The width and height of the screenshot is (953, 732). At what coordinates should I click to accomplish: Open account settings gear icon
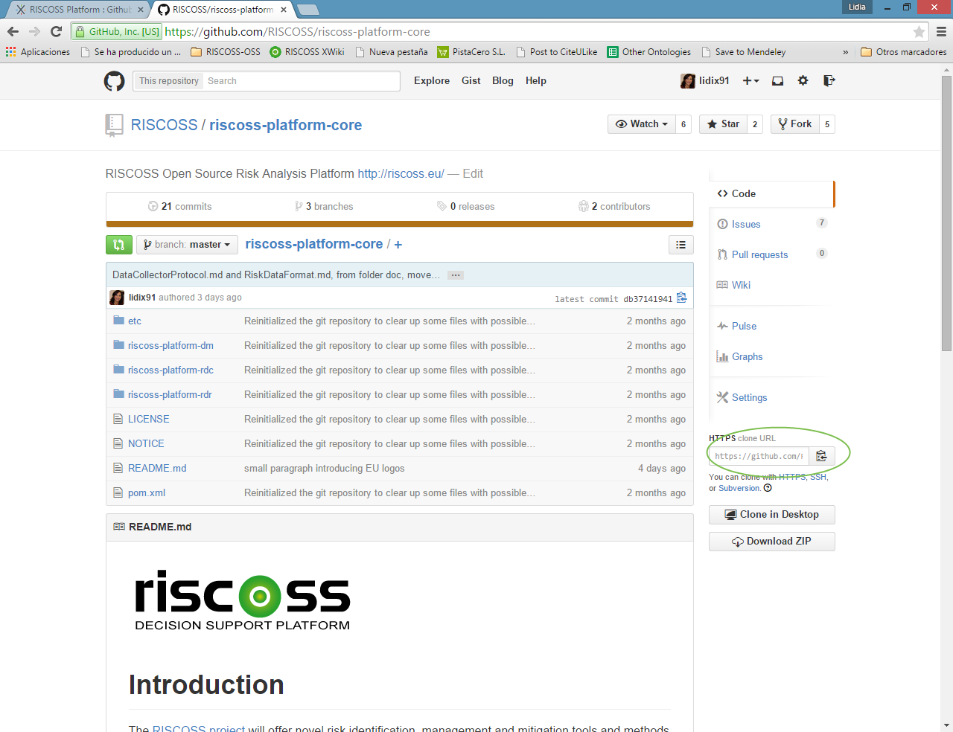tap(803, 81)
